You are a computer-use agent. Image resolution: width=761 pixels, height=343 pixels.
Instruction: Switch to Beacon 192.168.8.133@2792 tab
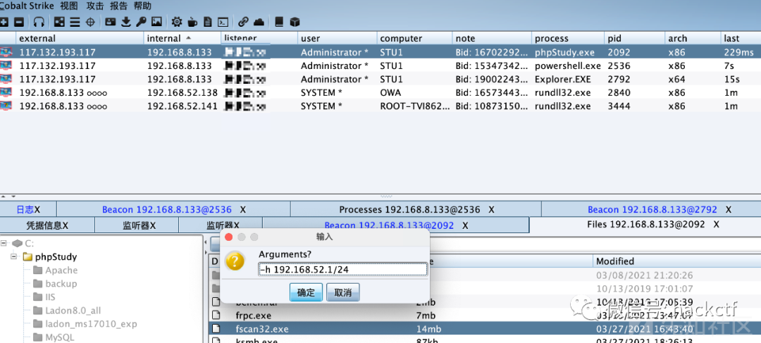click(x=652, y=210)
